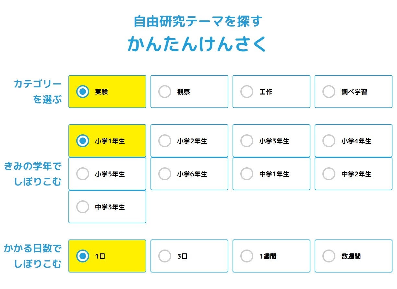Choose 3日 for days required

[165, 256]
